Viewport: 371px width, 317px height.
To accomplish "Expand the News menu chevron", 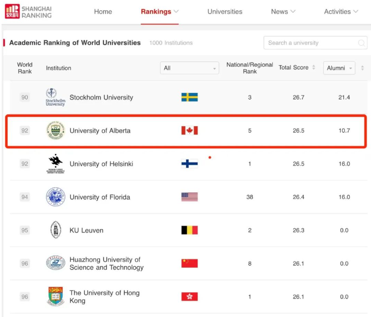I will (x=293, y=11).
